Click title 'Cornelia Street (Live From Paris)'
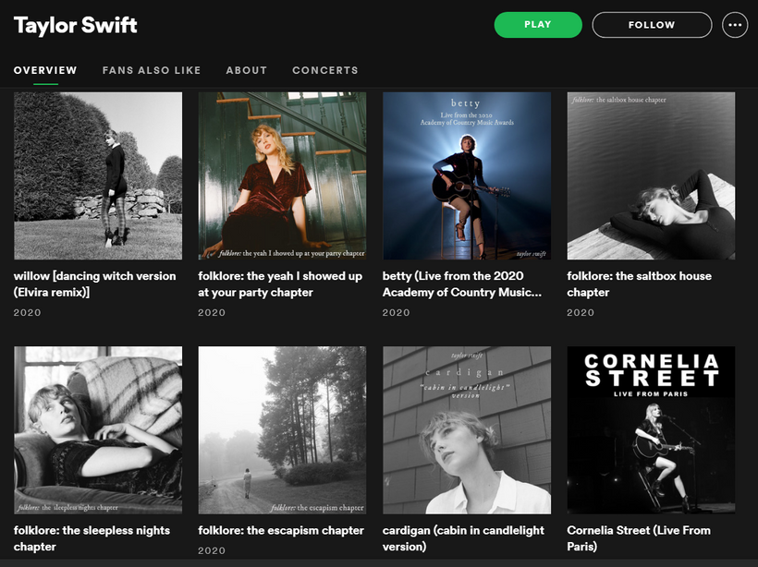This screenshot has height=567, width=758. tap(639, 538)
